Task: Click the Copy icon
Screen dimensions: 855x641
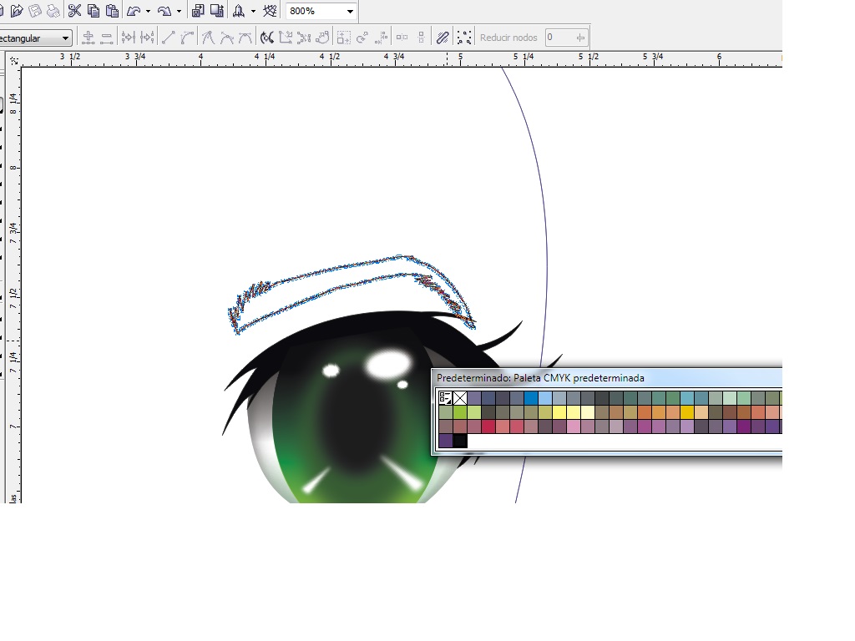Action: tap(94, 10)
